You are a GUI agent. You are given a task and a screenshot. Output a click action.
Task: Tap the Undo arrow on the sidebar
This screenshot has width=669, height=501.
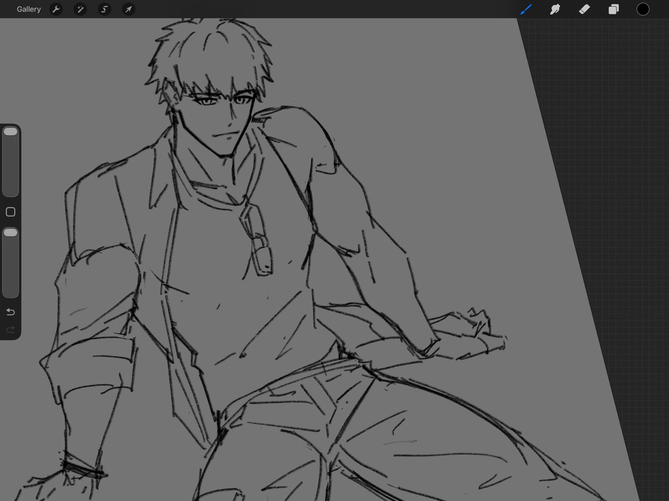[x=10, y=312]
